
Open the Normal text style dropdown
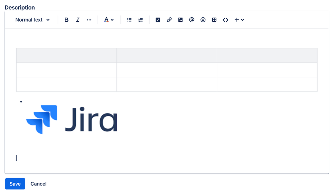[32, 20]
